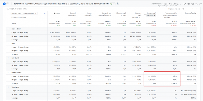Open the primary dimension dropdown "Основна група к…"
The height and width of the screenshot is (101, 203).
click(x=24, y=13)
